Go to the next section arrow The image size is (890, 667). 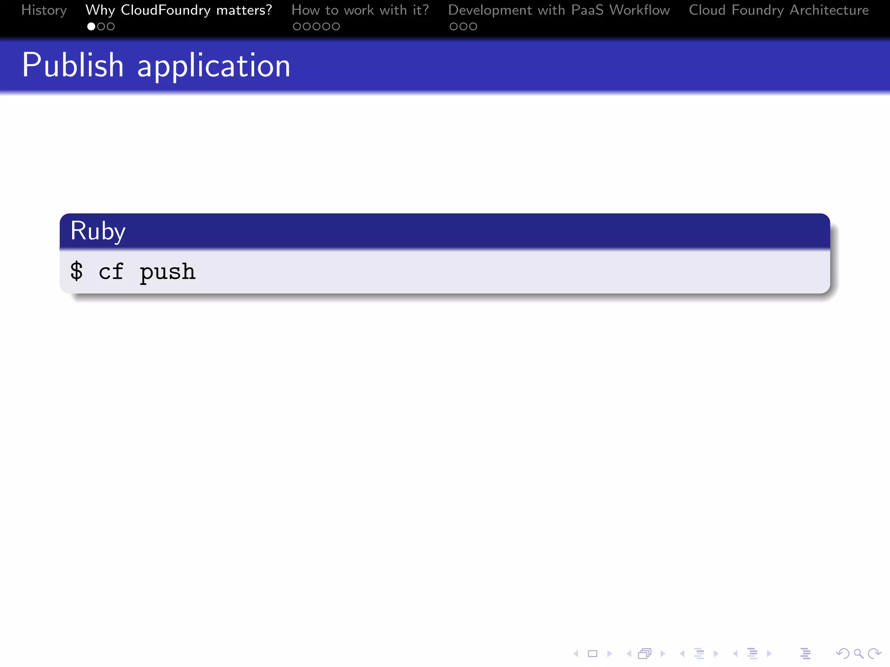[769, 654]
